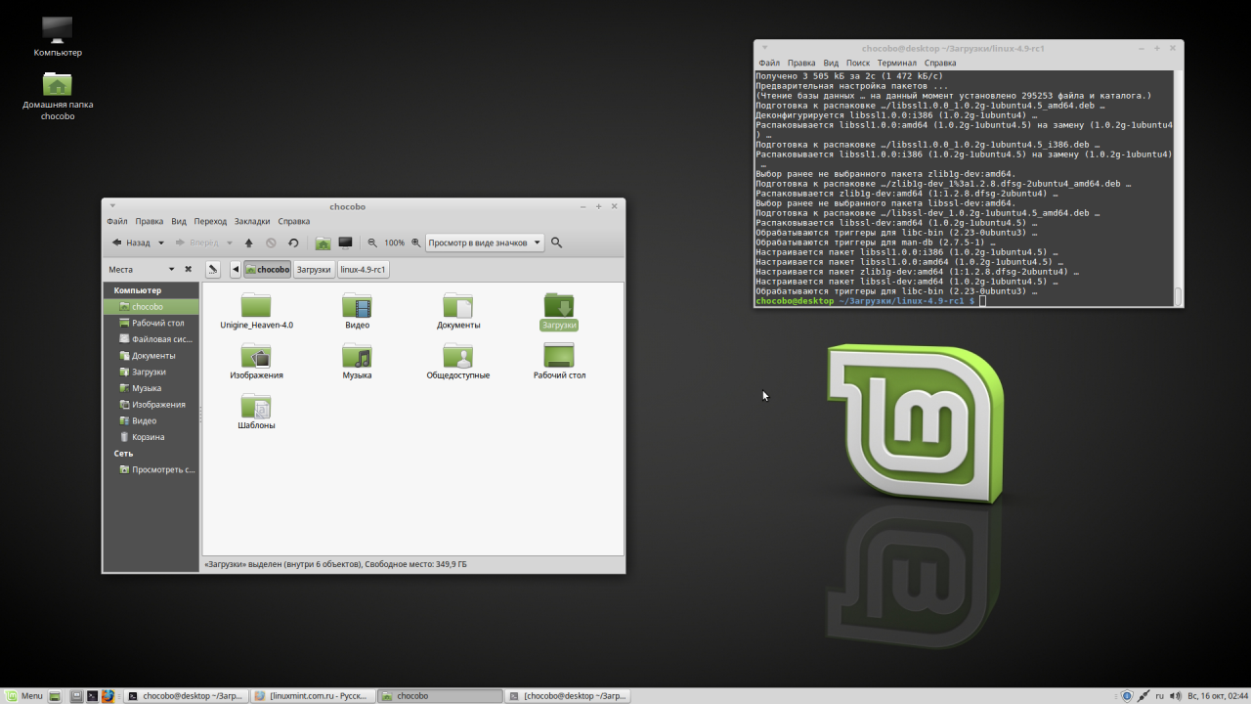The image size is (1251, 704).
Task: Click the terminal window scrollbar
Action: tap(1178, 188)
